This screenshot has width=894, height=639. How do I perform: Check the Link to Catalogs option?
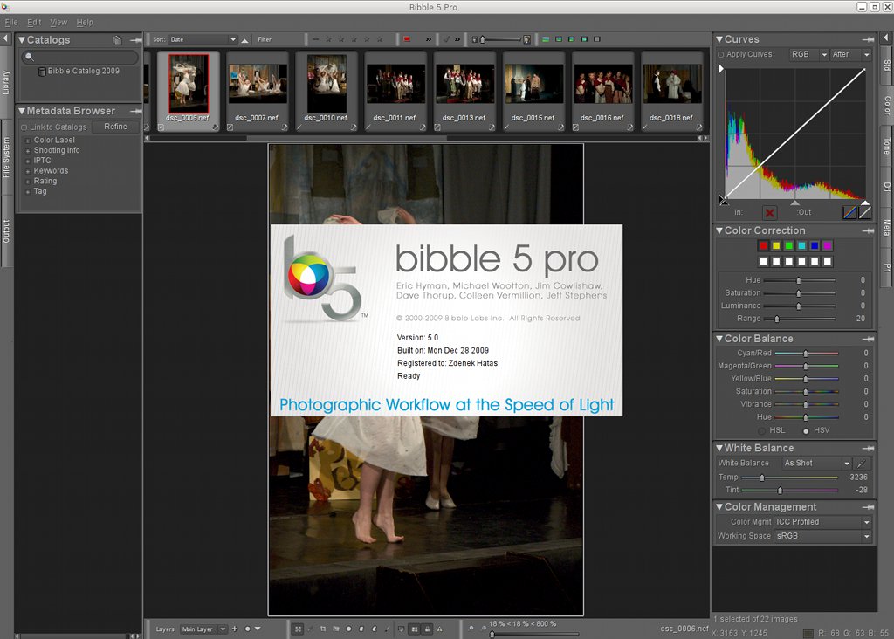coord(24,127)
